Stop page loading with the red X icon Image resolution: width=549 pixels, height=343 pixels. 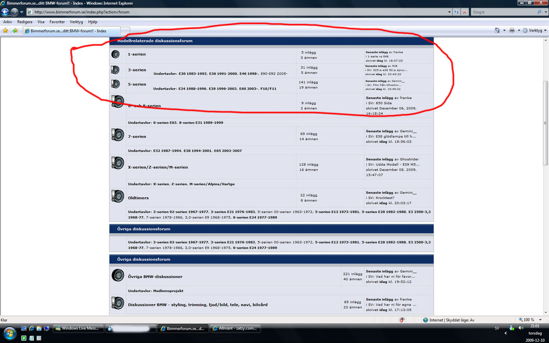pyautogui.click(x=465, y=12)
